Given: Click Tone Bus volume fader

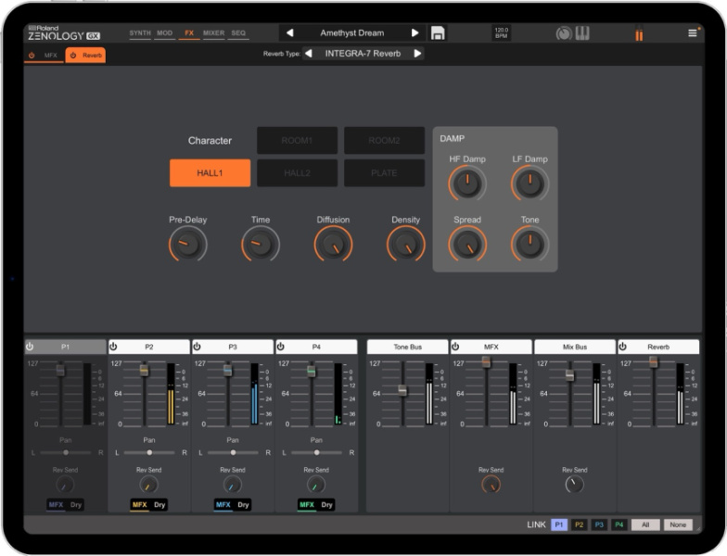Looking at the screenshot, I should (402, 391).
